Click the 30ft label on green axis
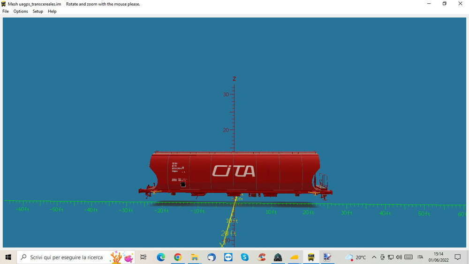 [x=347, y=213]
